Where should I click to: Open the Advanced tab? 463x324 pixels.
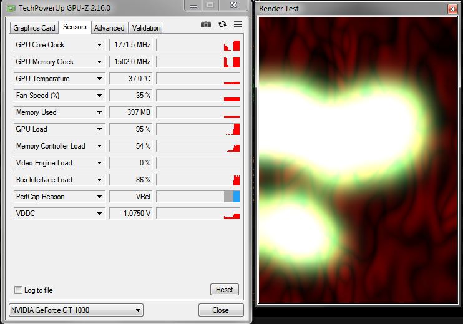(109, 28)
